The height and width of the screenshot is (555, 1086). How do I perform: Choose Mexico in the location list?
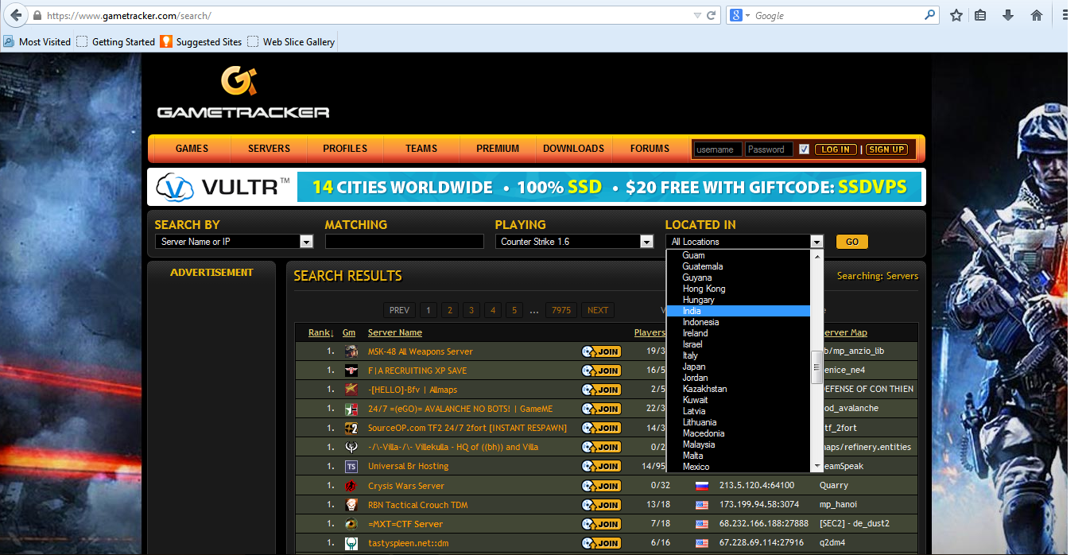[x=738, y=467]
